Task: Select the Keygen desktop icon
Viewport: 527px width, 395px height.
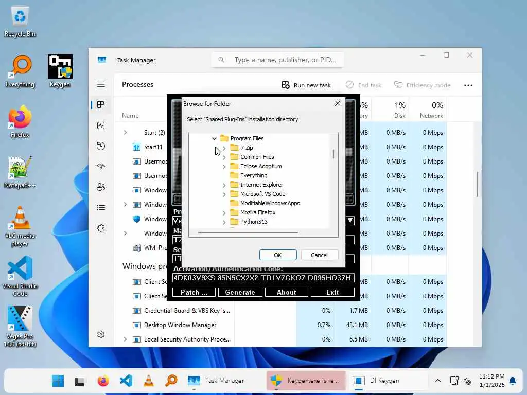Action: tap(60, 71)
